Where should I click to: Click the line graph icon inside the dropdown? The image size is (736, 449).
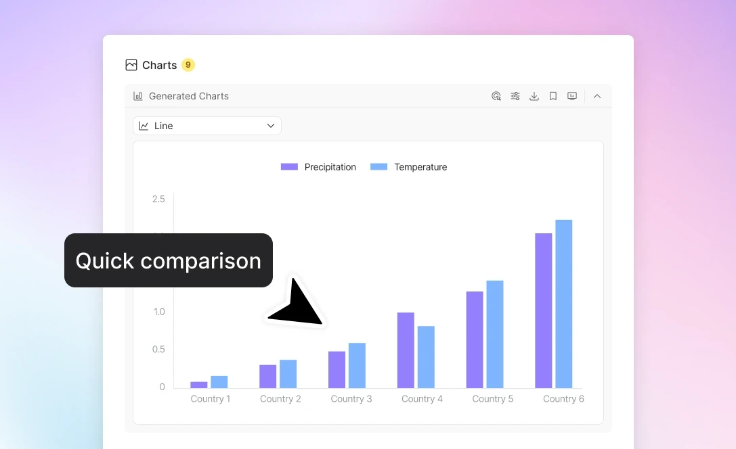tap(144, 126)
